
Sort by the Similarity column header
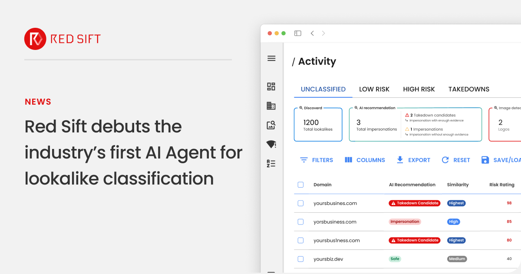[458, 185]
